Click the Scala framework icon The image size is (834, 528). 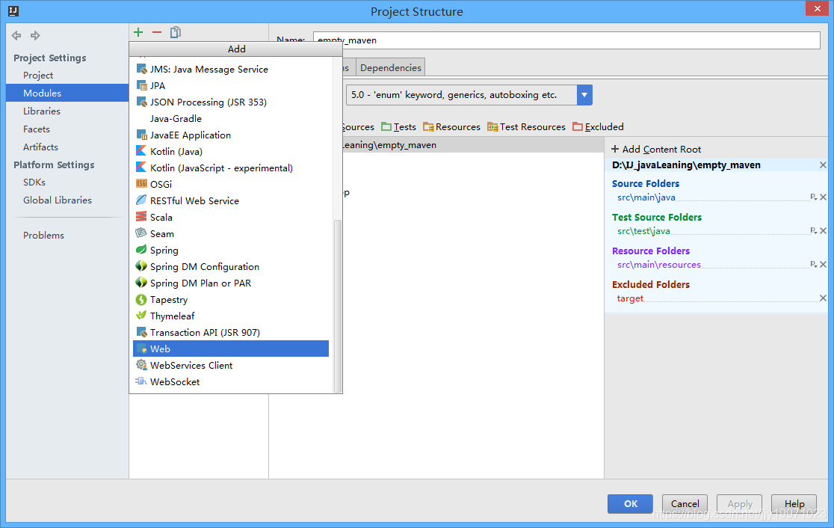tap(141, 217)
